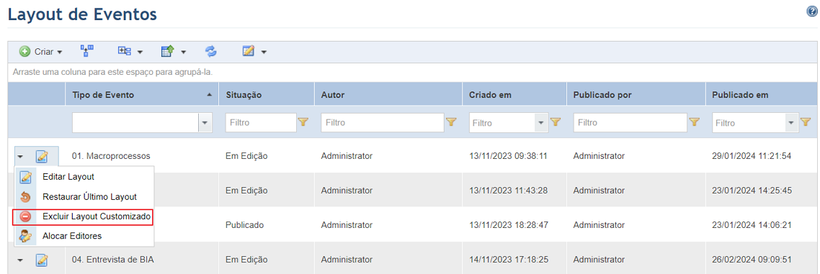The image size is (820, 274).
Task: Click filter funnel icon for Publicado por
Action: pos(694,123)
